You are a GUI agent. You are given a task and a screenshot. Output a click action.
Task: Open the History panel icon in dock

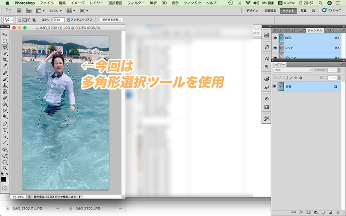[x=267, y=47]
